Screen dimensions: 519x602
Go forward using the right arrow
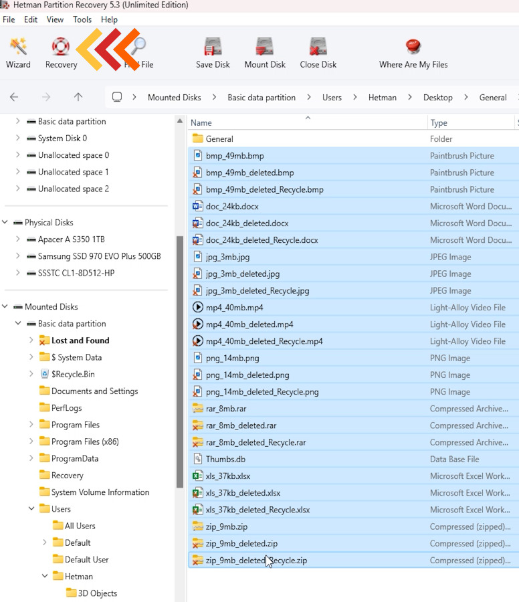pyautogui.click(x=46, y=97)
